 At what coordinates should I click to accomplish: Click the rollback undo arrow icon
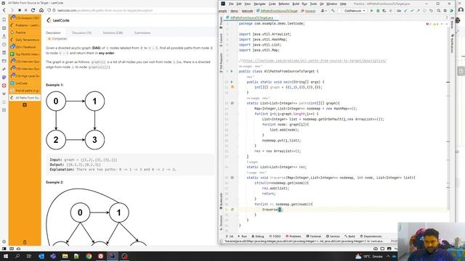click(x=431, y=11)
